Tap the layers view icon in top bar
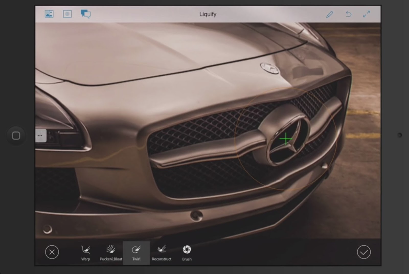Viewport: 409px width, 274px height. pyautogui.click(x=67, y=14)
